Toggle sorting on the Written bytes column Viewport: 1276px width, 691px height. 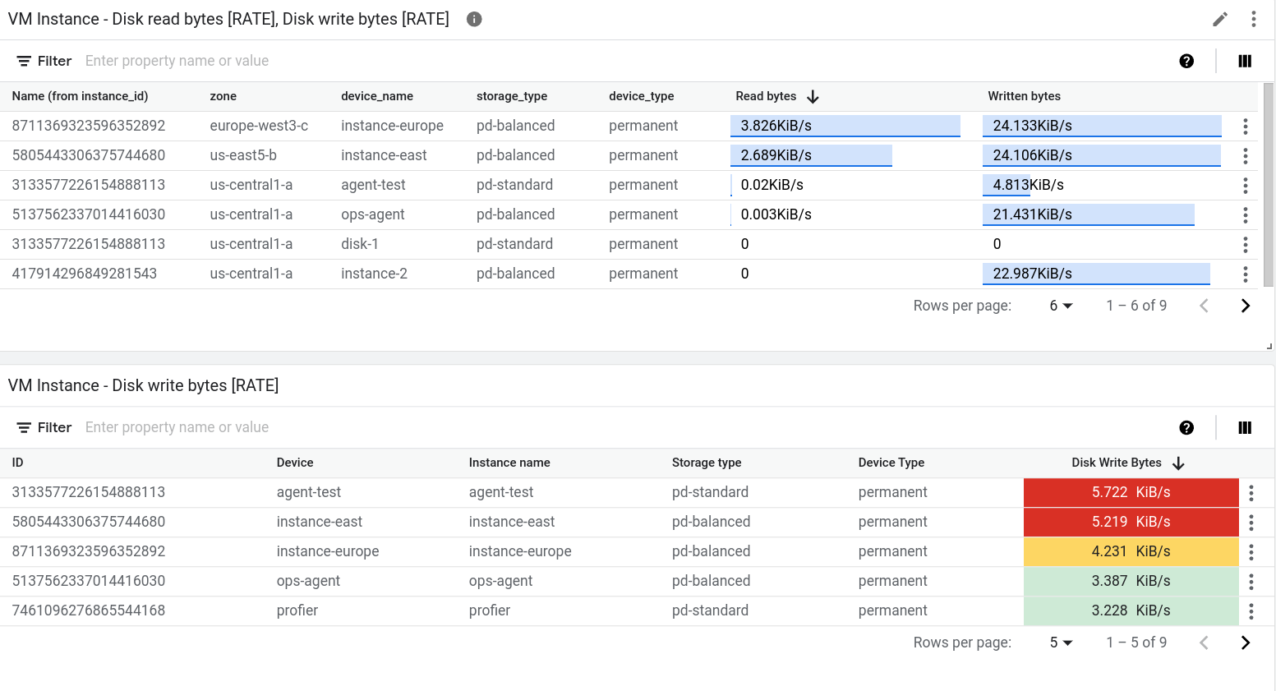(x=1024, y=96)
